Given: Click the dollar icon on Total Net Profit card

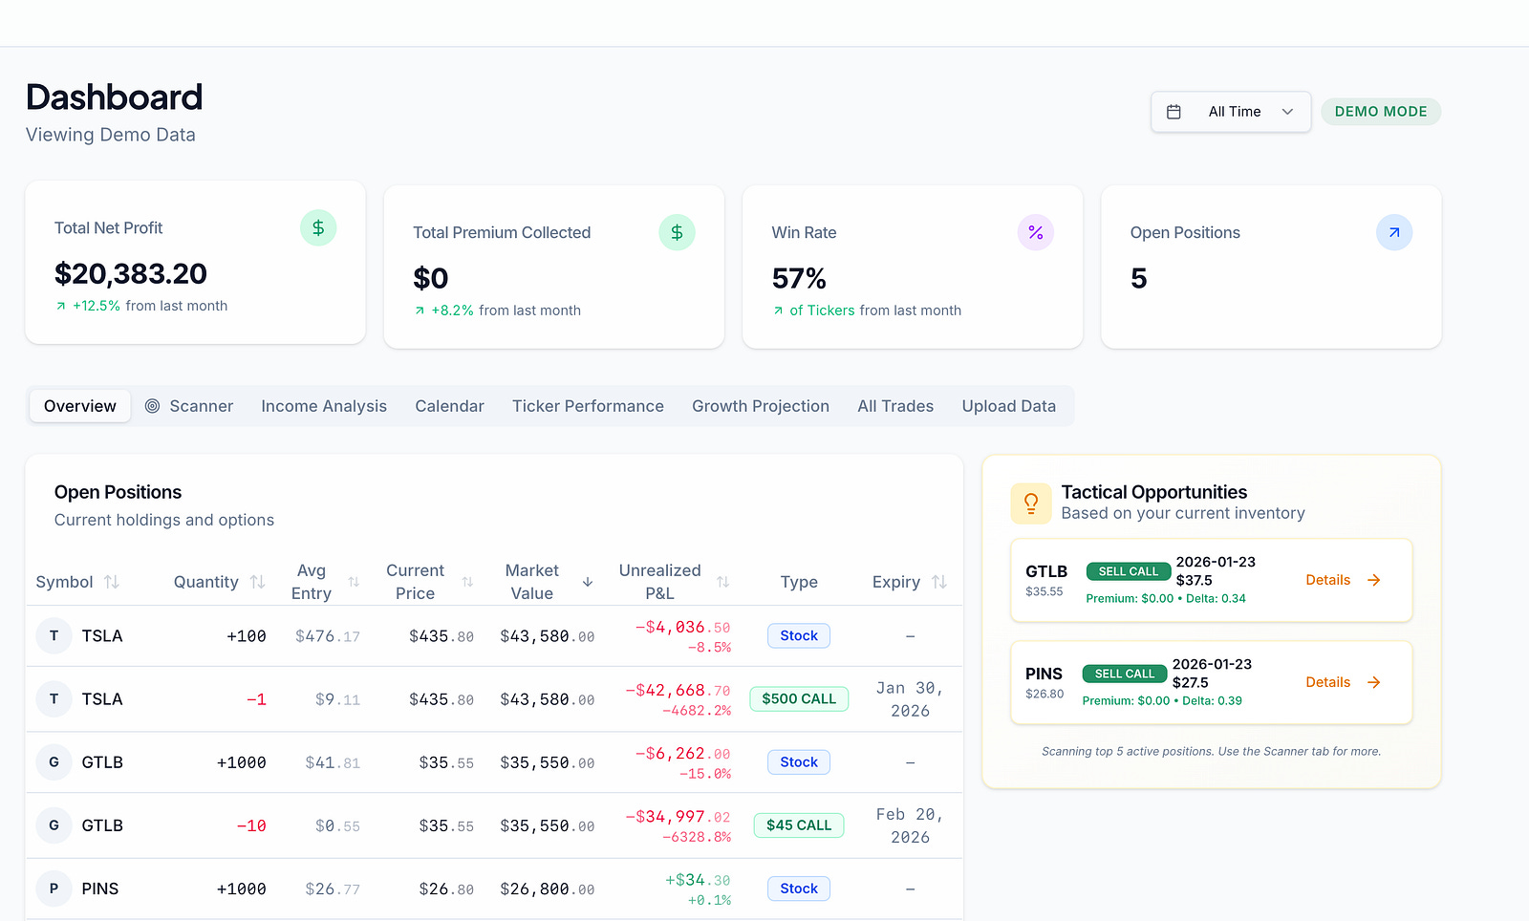Looking at the screenshot, I should 318,228.
